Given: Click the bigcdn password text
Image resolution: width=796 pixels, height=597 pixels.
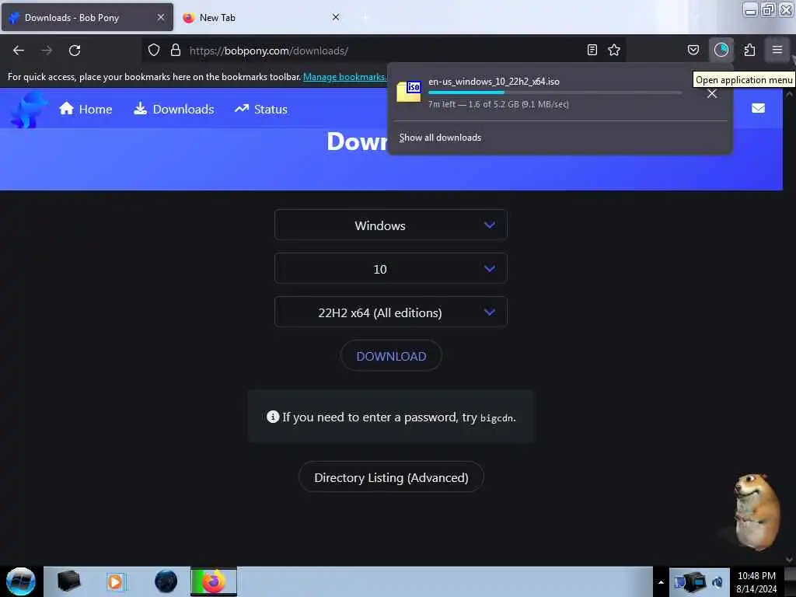Looking at the screenshot, I should coord(497,417).
